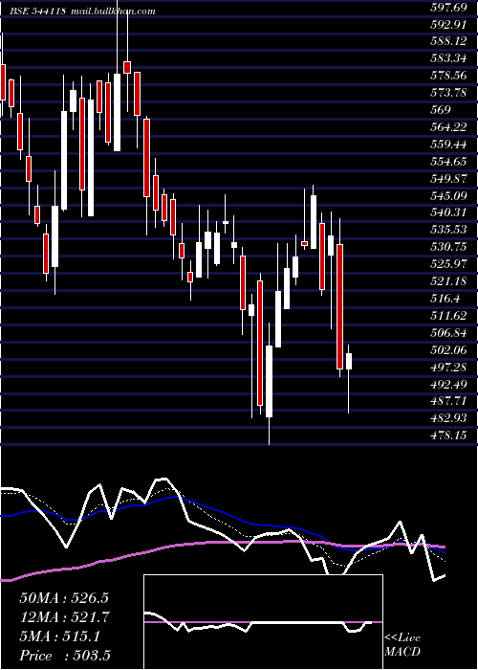Click the 482.93 axis value
Viewport: 478px width, 670px height.
click(x=448, y=418)
